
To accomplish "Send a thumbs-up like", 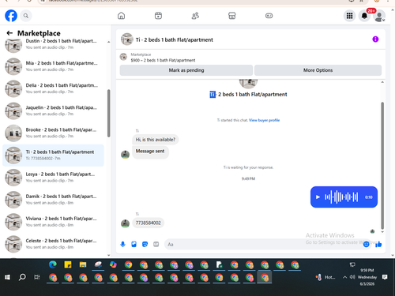I will pos(378,245).
